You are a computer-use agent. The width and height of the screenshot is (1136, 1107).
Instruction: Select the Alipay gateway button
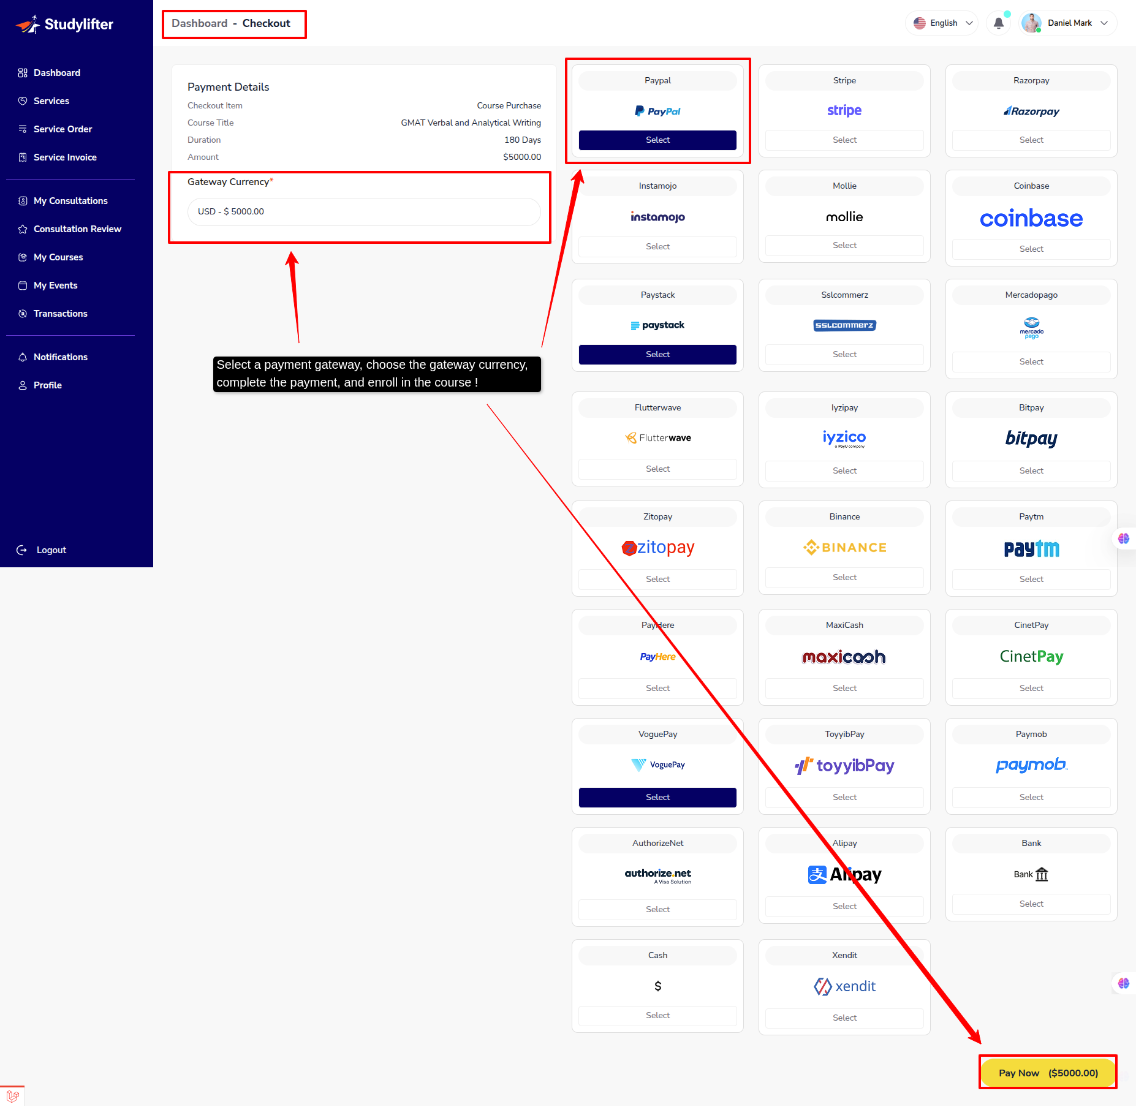click(844, 907)
